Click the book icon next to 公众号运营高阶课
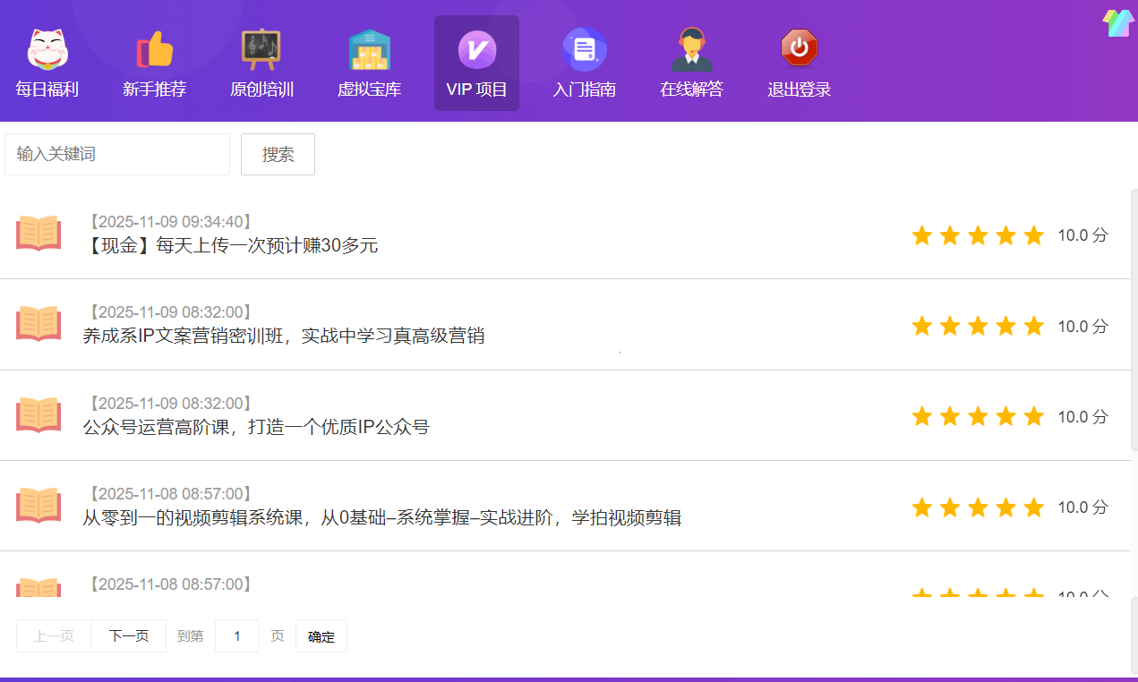1138x682 pixels. 38,414
